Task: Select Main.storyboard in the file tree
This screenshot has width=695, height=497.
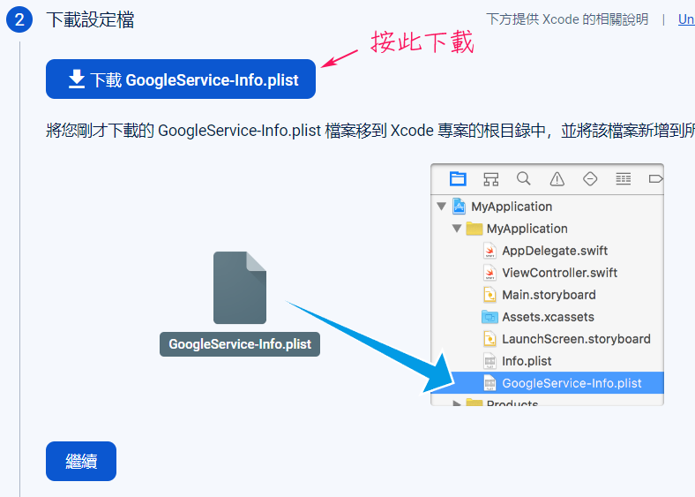Action: pyautogui.click(x=548, y=295)
